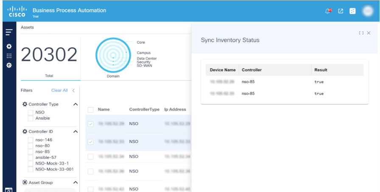Viewport: 380px width, 192px height.
Task: Click the Result column header
Action: point(321,70)
